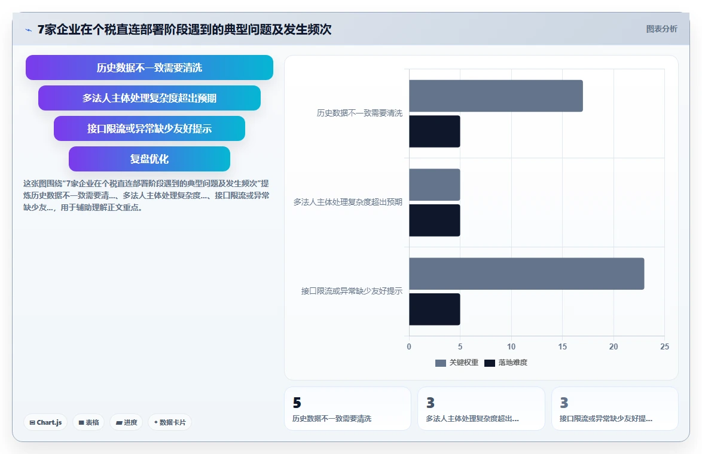
Task: Click the 进度 tag chip
Action: click(126, 422)
